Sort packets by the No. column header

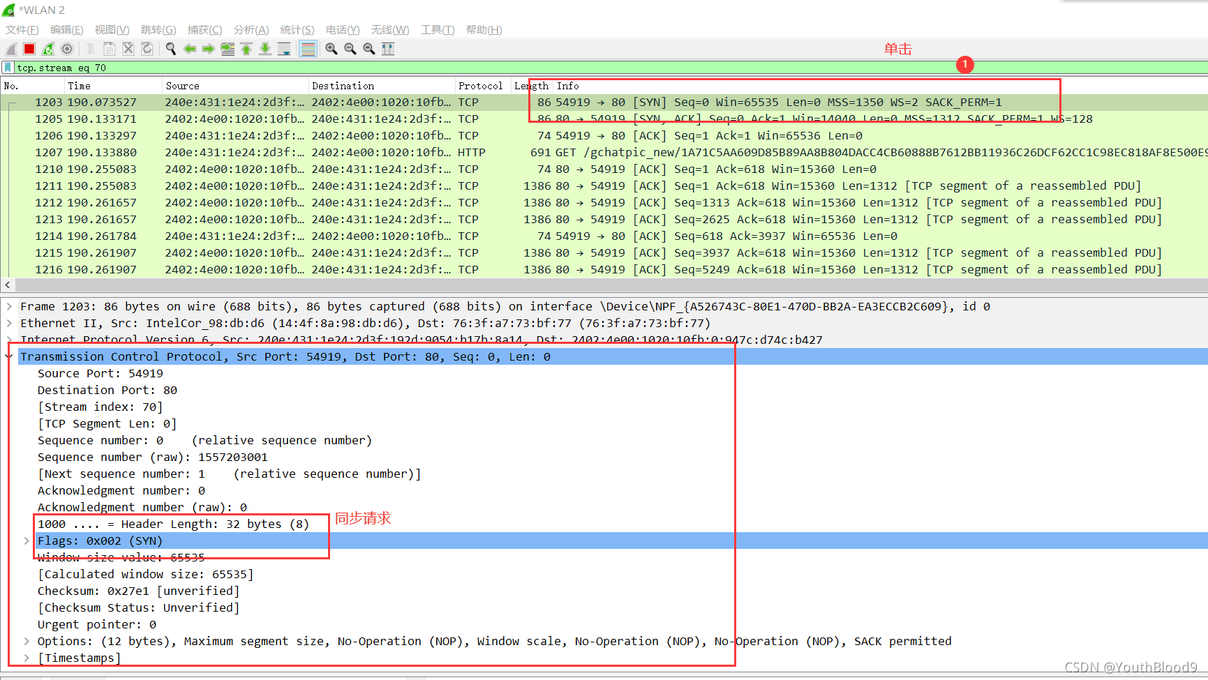point(32,86)
